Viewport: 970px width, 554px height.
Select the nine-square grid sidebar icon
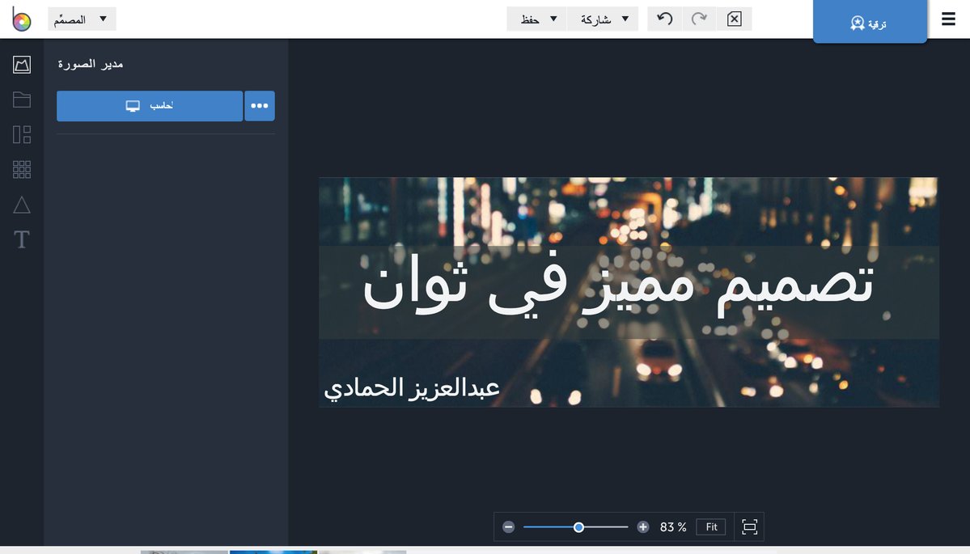22,169
